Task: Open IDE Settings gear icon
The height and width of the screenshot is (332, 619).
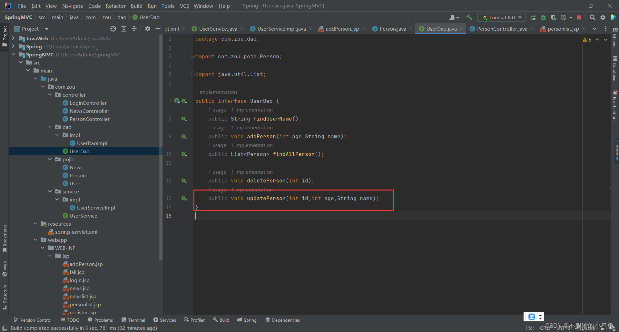Action: point(603,17)
